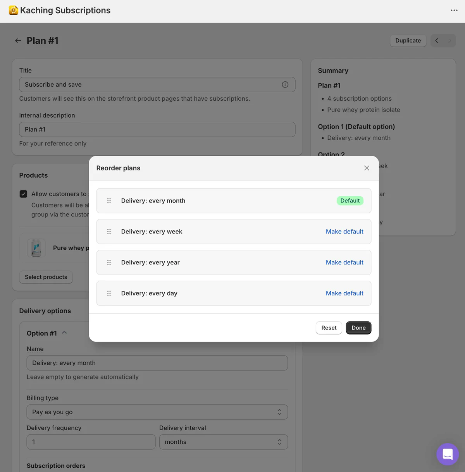Click the Summary heading
The width and height of the screenshot is (465, 472).
click(333, 70)
